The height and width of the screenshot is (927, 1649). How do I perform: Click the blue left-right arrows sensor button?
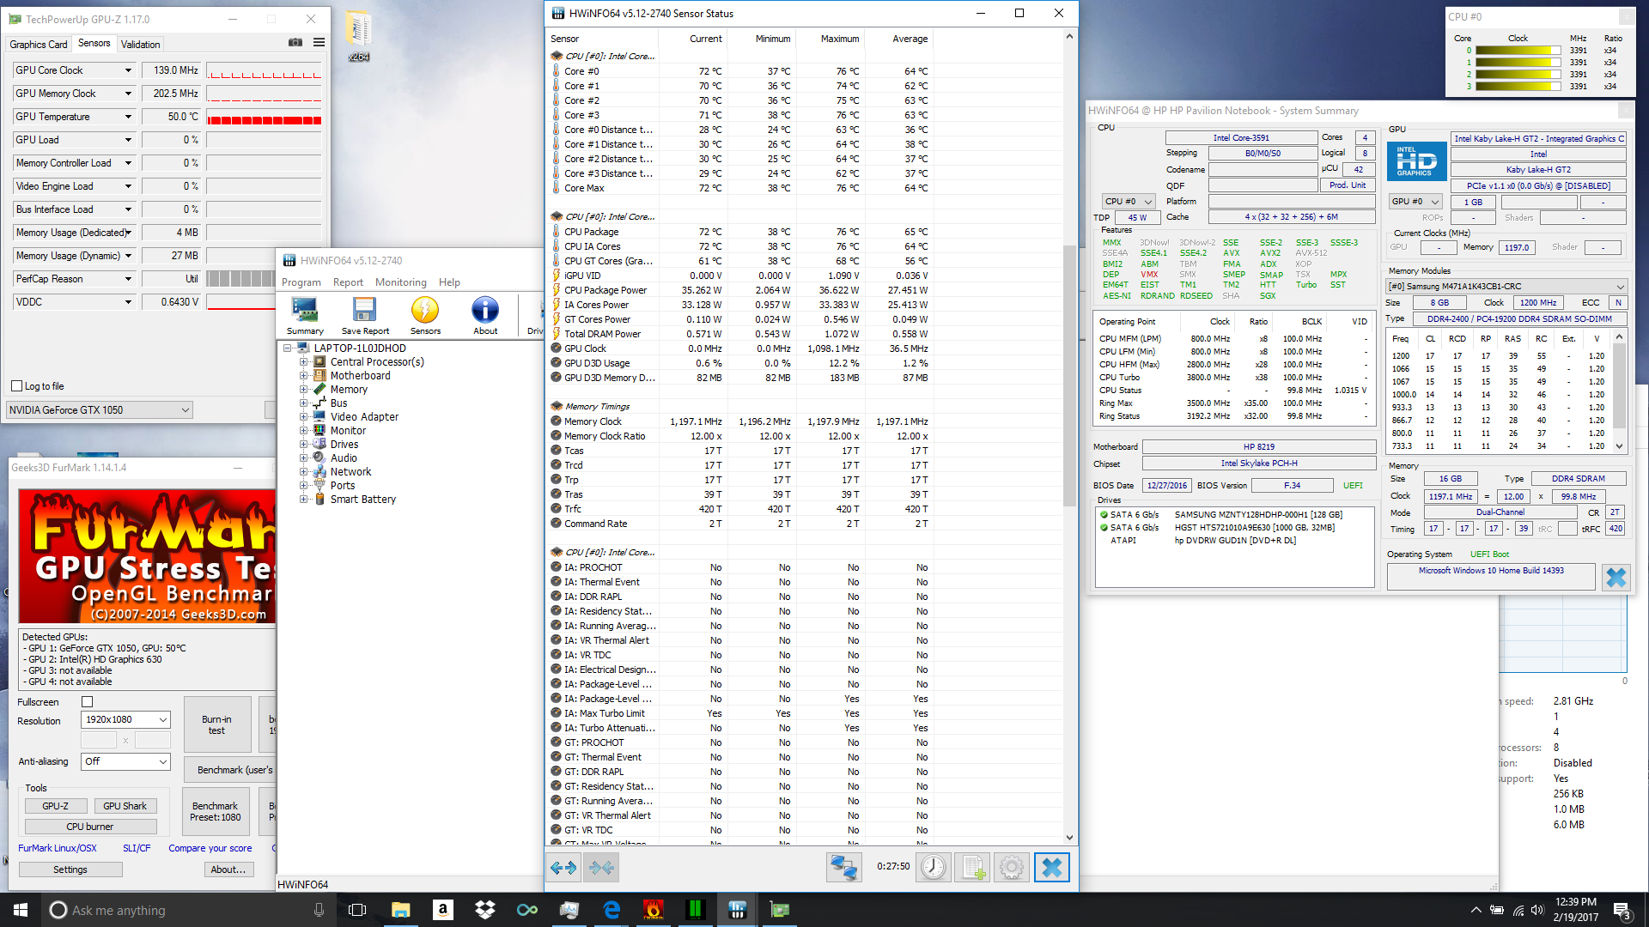[x=563, y=868]
